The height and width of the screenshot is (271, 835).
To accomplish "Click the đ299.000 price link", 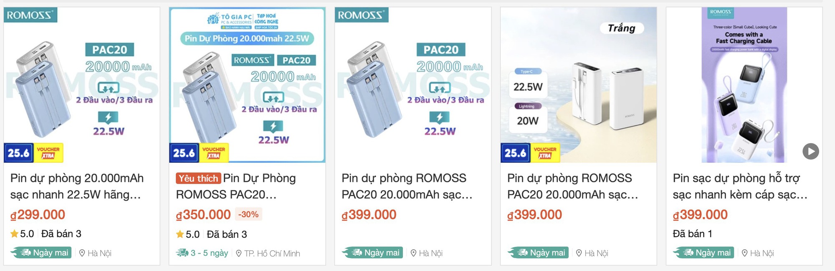I will point(38,214).
